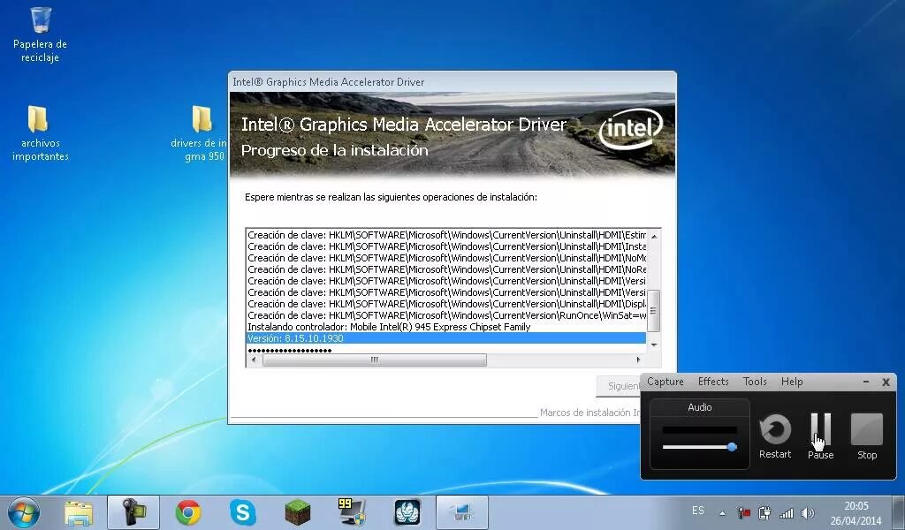Open Windows Explorer from the taskbar

(x=79, y=512)
